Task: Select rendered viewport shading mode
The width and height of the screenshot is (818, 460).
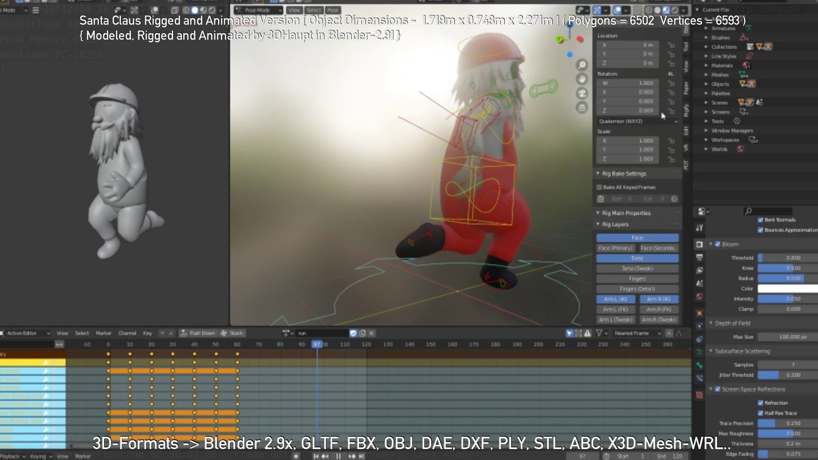Action: pyautogui.click(x=675, y=10)
